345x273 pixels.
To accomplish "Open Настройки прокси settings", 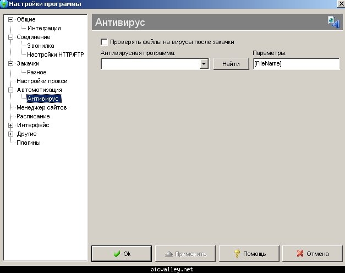I will (42, 81).
